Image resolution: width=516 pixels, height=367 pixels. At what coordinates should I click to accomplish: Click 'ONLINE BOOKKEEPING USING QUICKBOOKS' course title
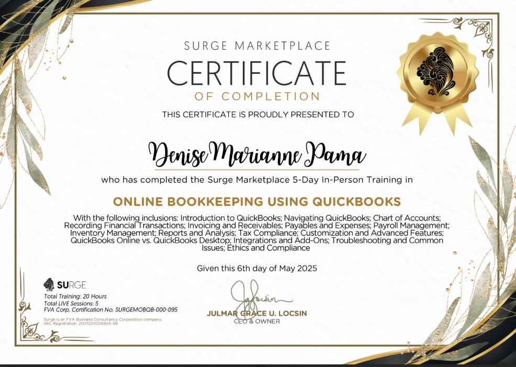click(256, 201)
